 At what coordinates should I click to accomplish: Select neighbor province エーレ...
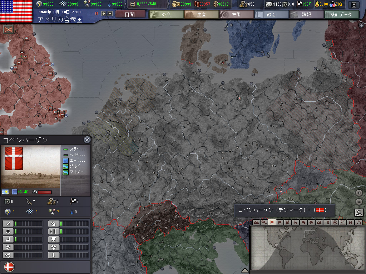74,161
